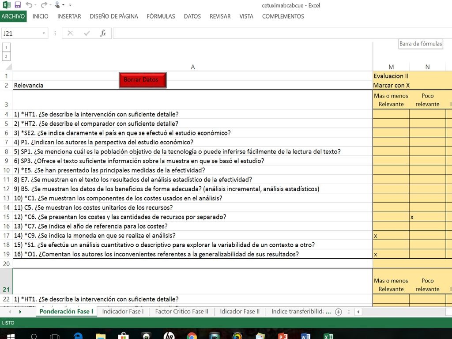Open the VISTA ribbon tab
452x339 pixels.
pyautogui.click(x=246, y=16)
